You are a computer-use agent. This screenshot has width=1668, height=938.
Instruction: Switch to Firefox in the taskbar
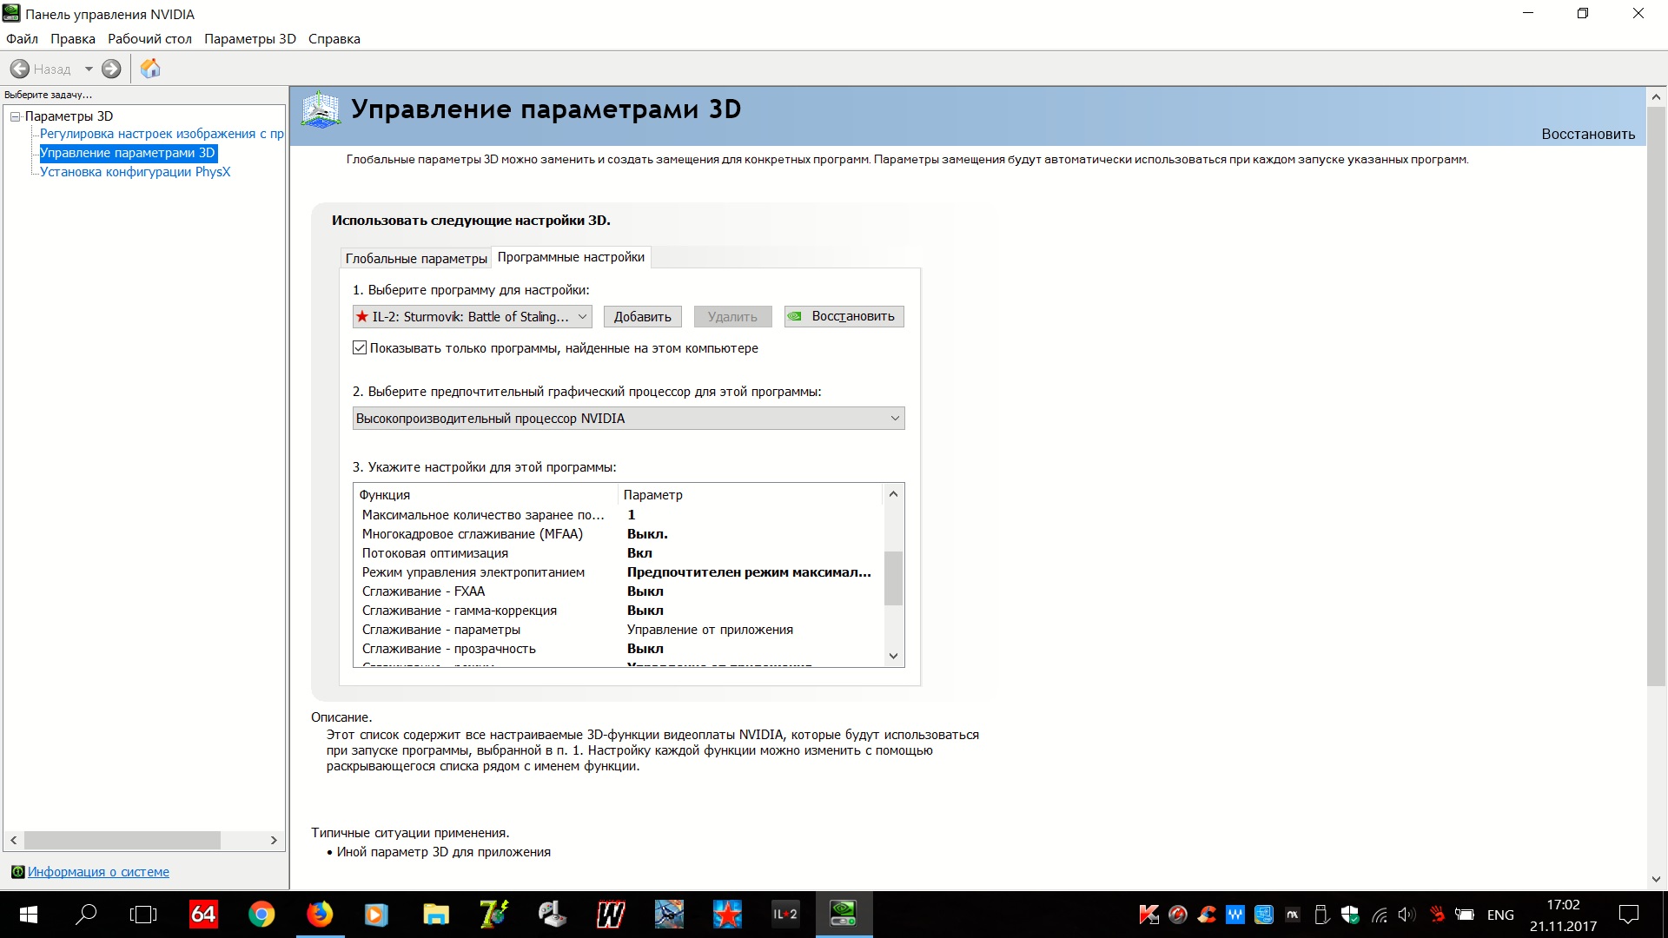[320, 915]
